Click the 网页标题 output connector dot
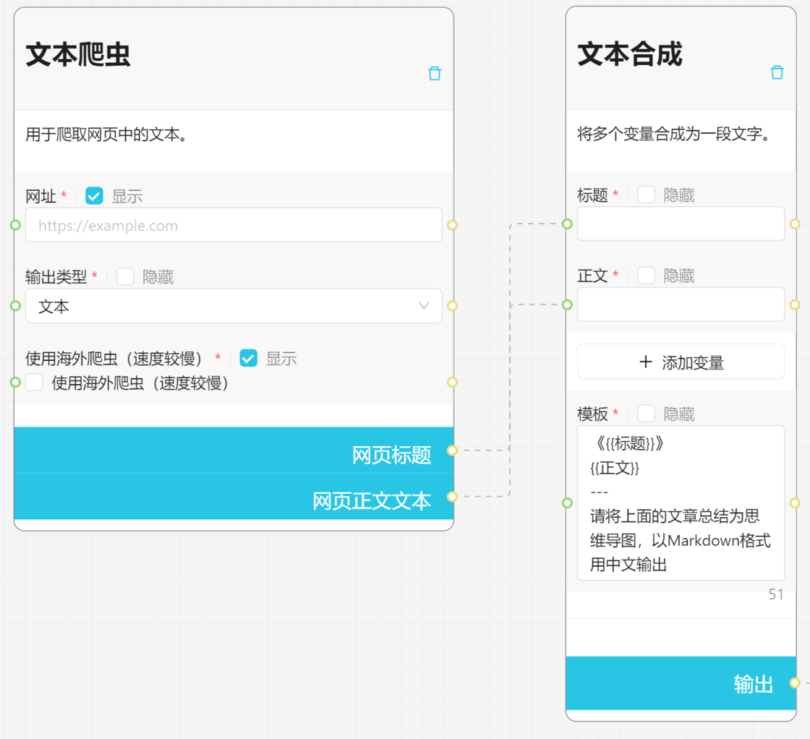Screen dimensions: 810x739 452,450
